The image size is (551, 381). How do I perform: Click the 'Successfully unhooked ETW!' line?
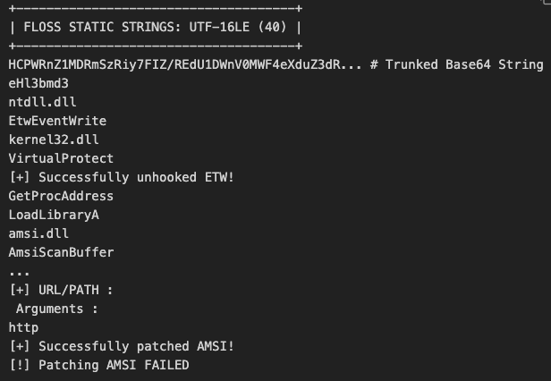point(122,177)
